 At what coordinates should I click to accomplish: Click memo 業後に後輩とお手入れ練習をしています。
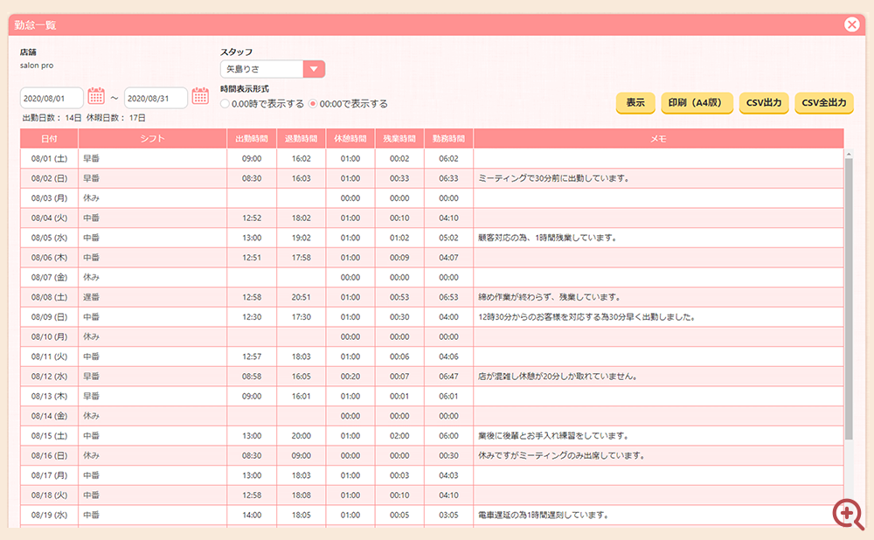(x=554, y=436)
